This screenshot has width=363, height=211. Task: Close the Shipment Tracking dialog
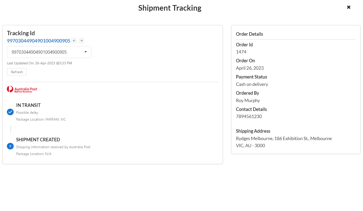tap(349, 7)
